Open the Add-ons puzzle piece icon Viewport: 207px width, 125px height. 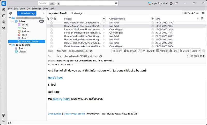171,3
